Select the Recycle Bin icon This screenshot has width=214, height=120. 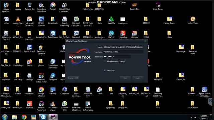click(30, 6)
